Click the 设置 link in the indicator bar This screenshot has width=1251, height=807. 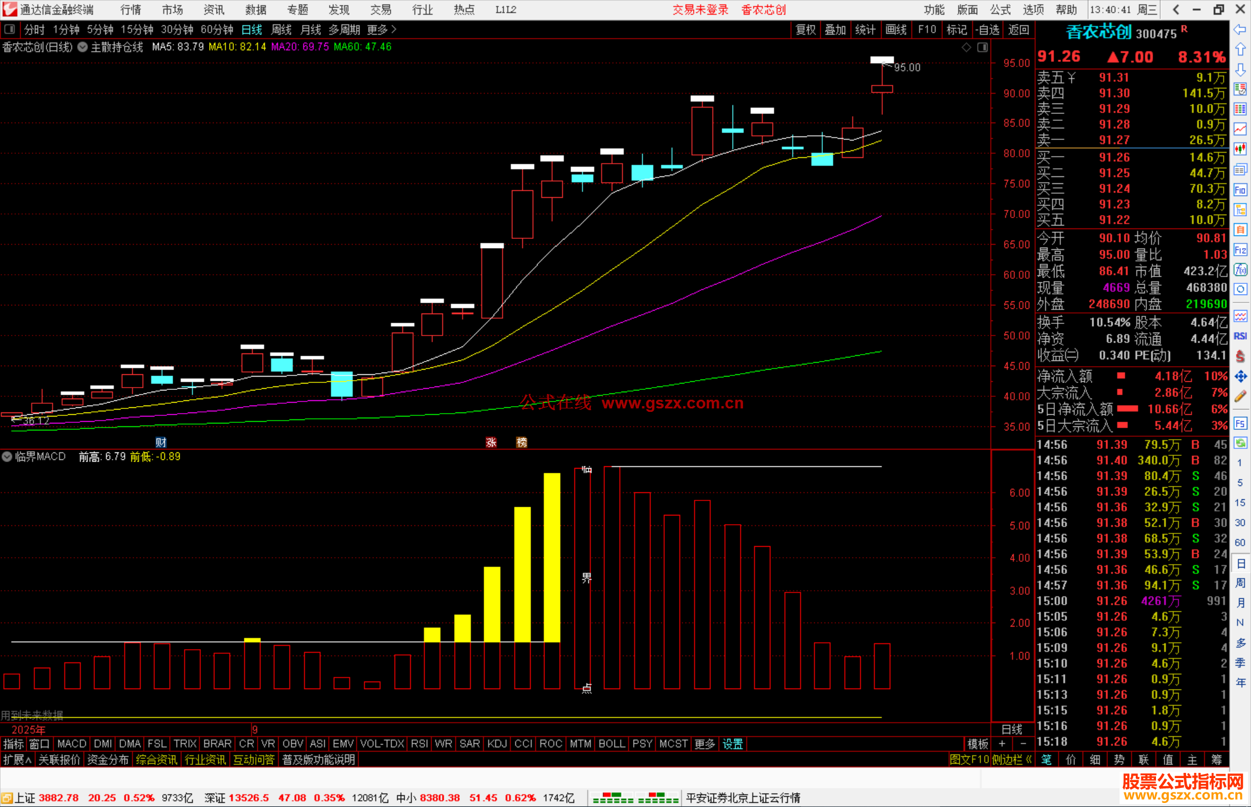(732, 744)
